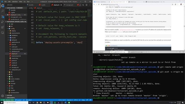The image size is (185, 104).
Task: Change the file encoding via UTF-8 status item
Action: [x=76, y=100]
